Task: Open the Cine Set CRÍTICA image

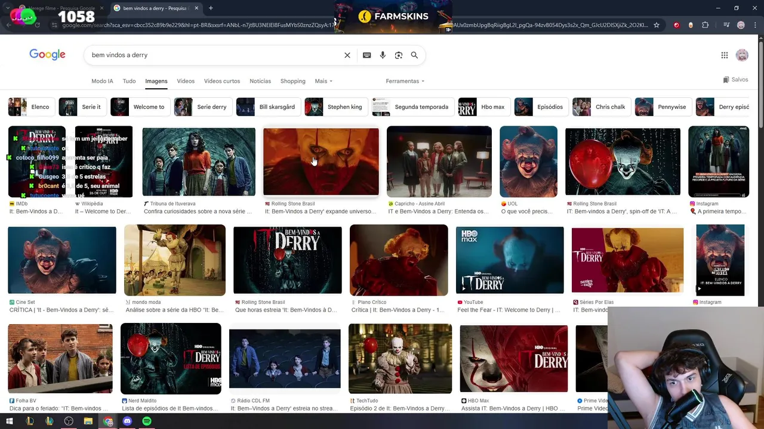Action: pyautogui.click(x=62, y=260)
